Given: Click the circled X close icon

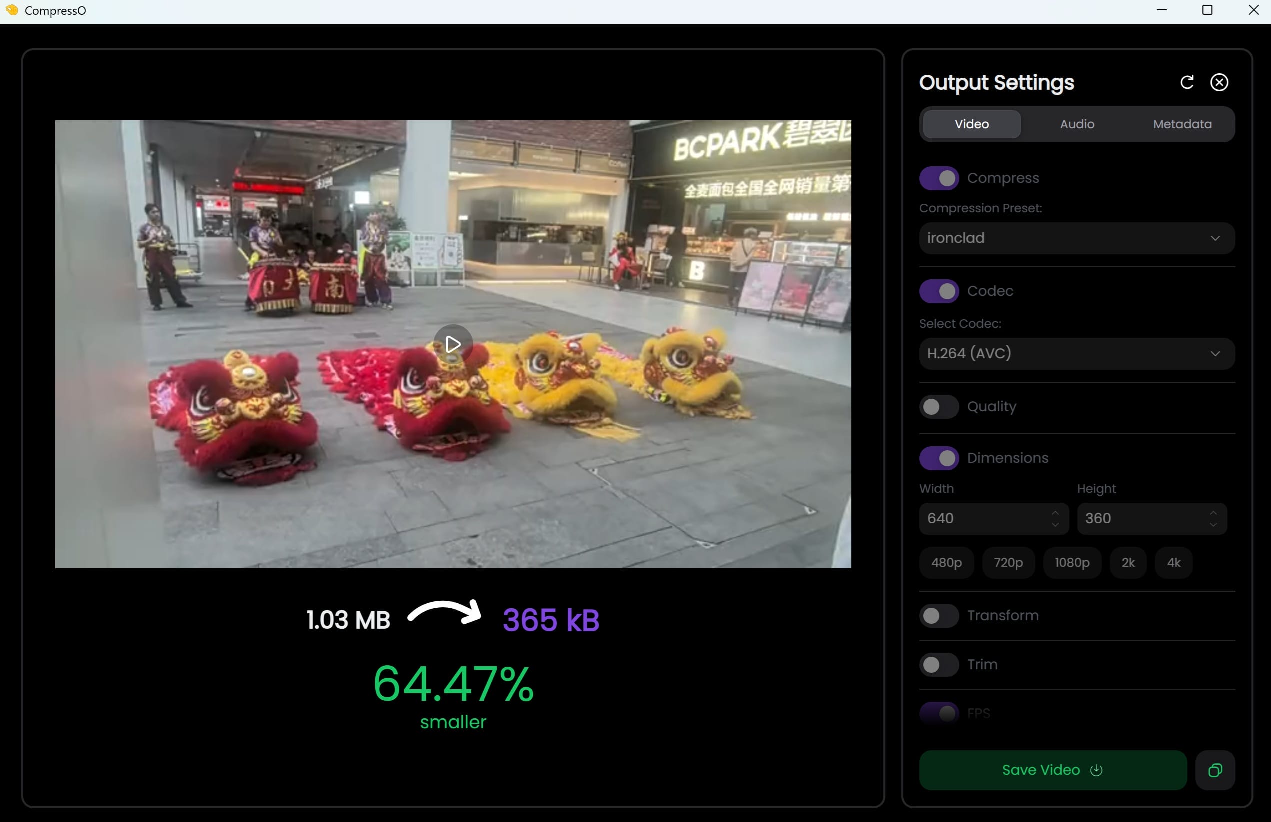Looking at the screenshot, I should [1219, 83].
